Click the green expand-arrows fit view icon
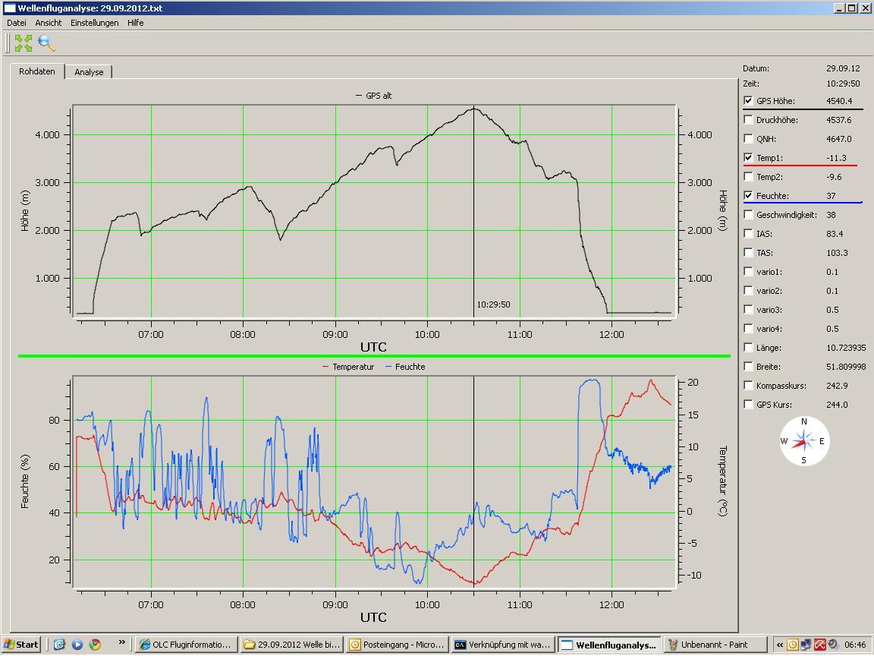The image size is (874, 656). [x=24, y=43]
